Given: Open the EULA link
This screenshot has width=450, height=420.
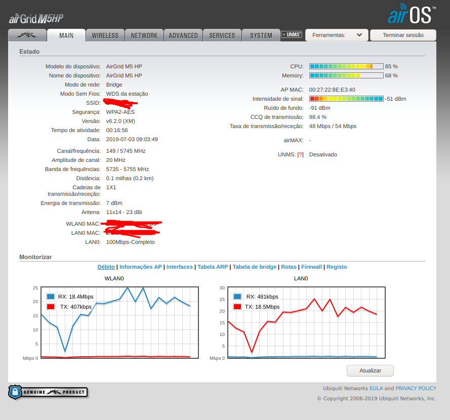Looking at the screenshot, I should pyautogui.click(x=376, y=389).
